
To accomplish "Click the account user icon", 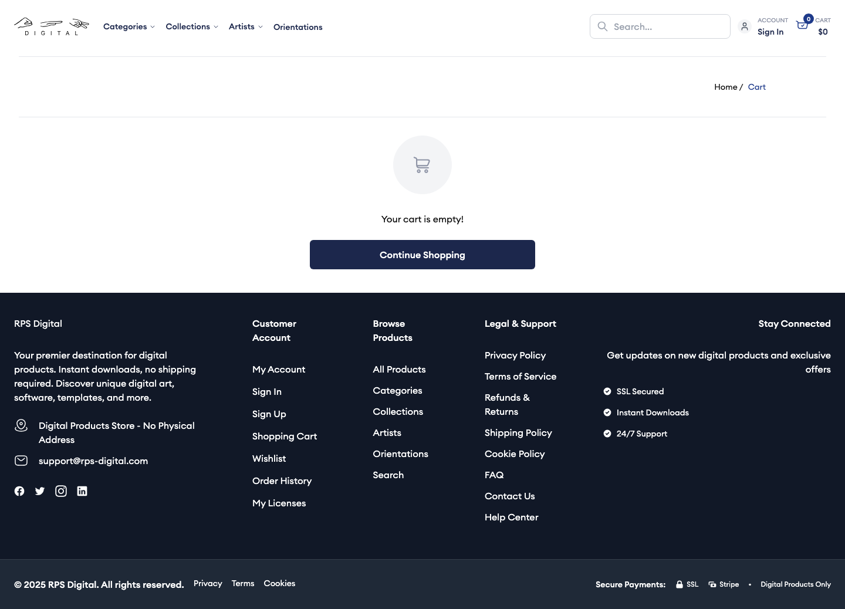I will click(x=745, y=26).
